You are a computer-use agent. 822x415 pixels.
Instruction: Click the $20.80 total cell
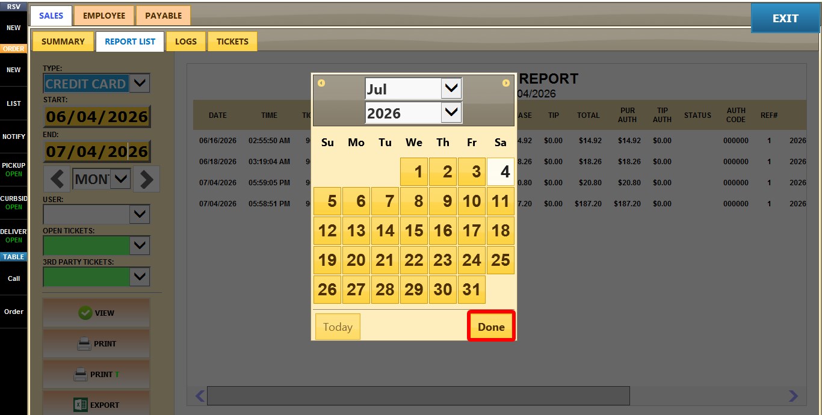pyautogui.click(x=590, y=183)
